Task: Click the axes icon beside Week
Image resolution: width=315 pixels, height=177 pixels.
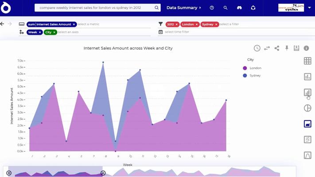Action: pyautogui.click(x=22, y=32)
